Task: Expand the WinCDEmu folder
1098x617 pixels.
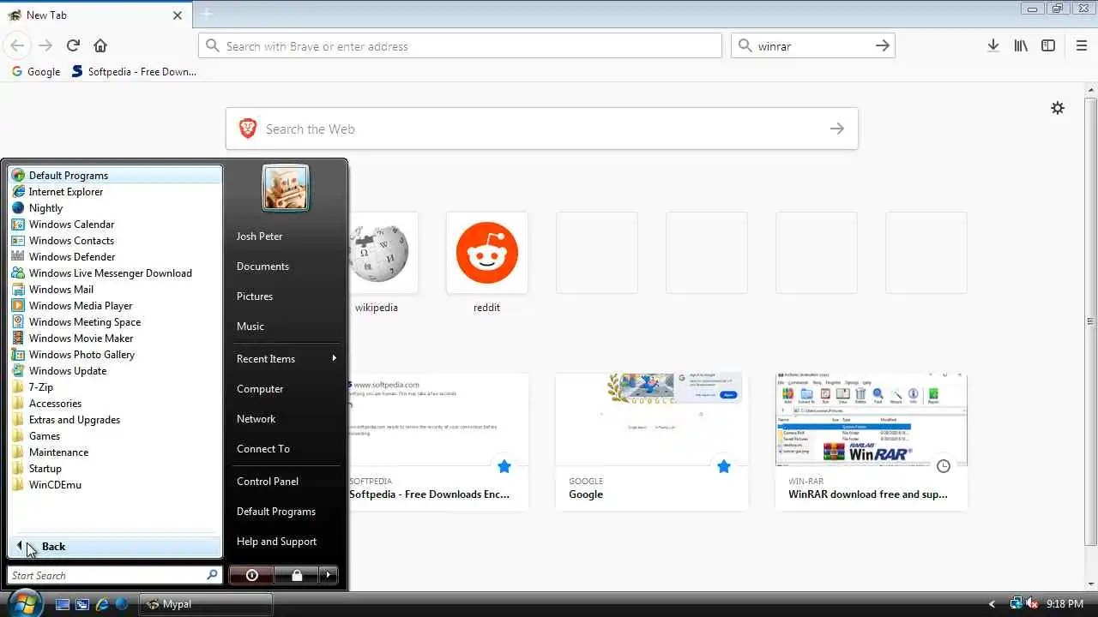Action: tap(115, 485)
